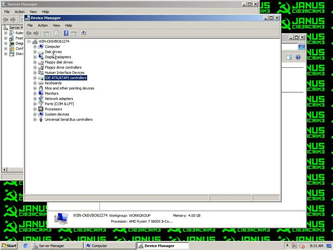Select WIN-CK6VBO6J274 root tree item
333x250 pixels.
pos(54,41)
